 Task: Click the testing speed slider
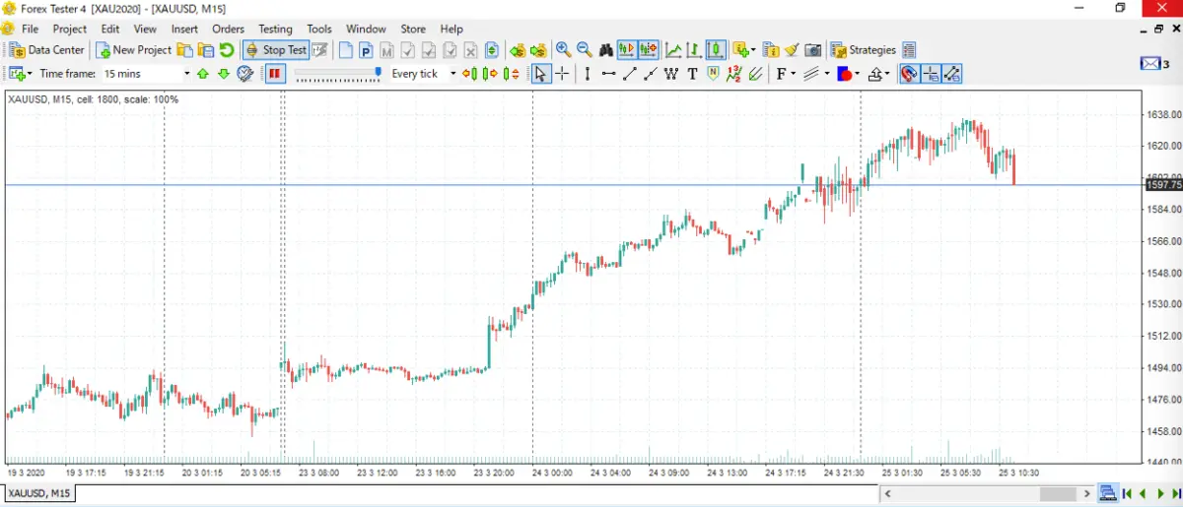click(337, 74)
